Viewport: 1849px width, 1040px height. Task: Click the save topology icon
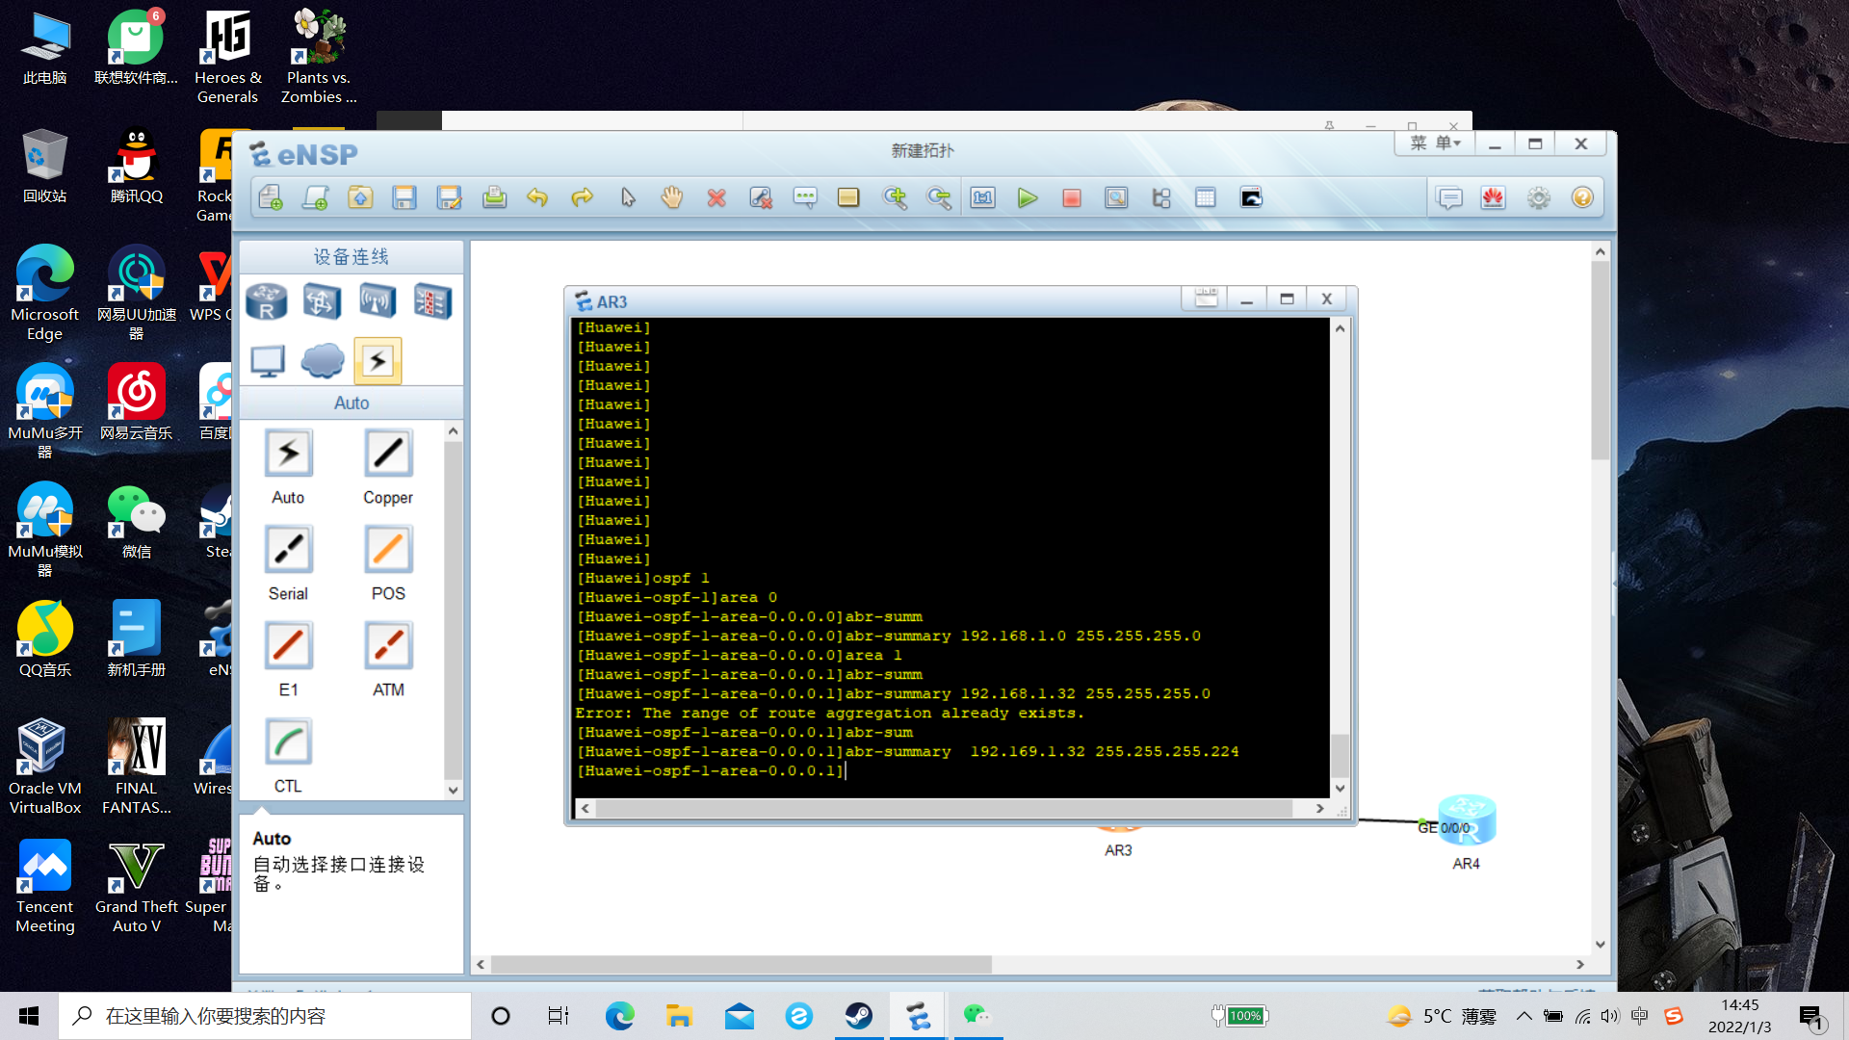[404, 197]
